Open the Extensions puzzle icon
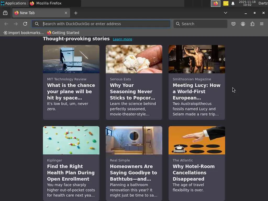 (252, 24)
